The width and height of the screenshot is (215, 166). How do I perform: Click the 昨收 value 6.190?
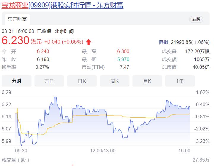pos(43,59)
